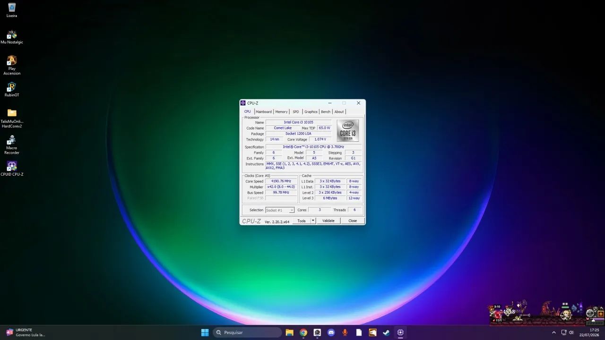Click the CPU-Z title bar app icon
The height and width of the screenshot is (340, 605).
[243, 103]
